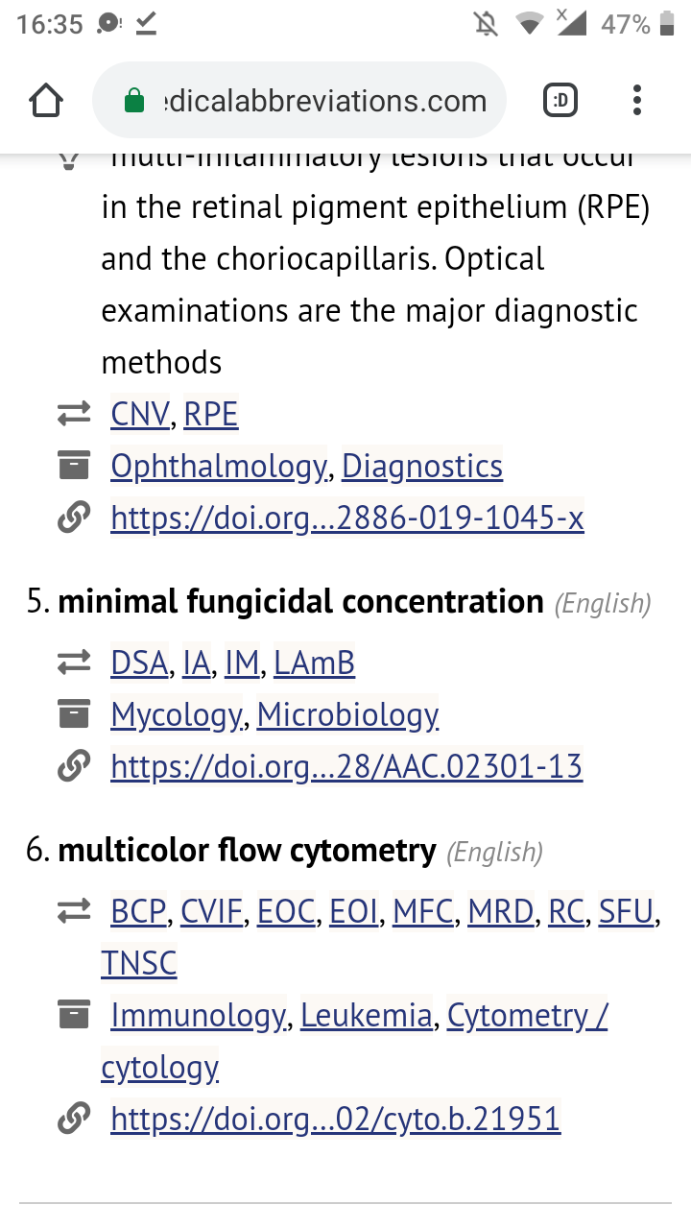Screen dimensions: 691x1229
Task: Tap chain link icon beside 2886-019-1045-x DOI
Action: pos(73,518)
